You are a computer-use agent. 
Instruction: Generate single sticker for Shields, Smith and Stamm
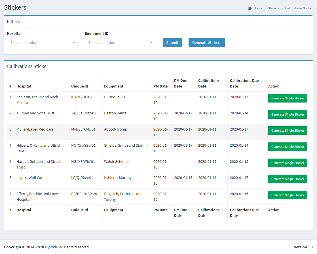pyautogui.click(x=288, y=147)
